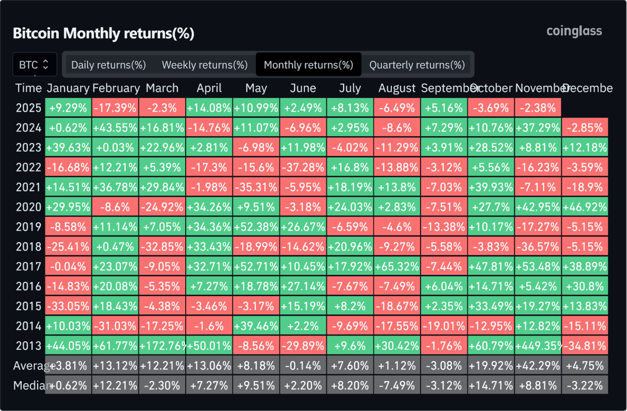Select the Weekly returns(%) tab
Viewport: 627px width, 411px height.
(x=205, y=65)
